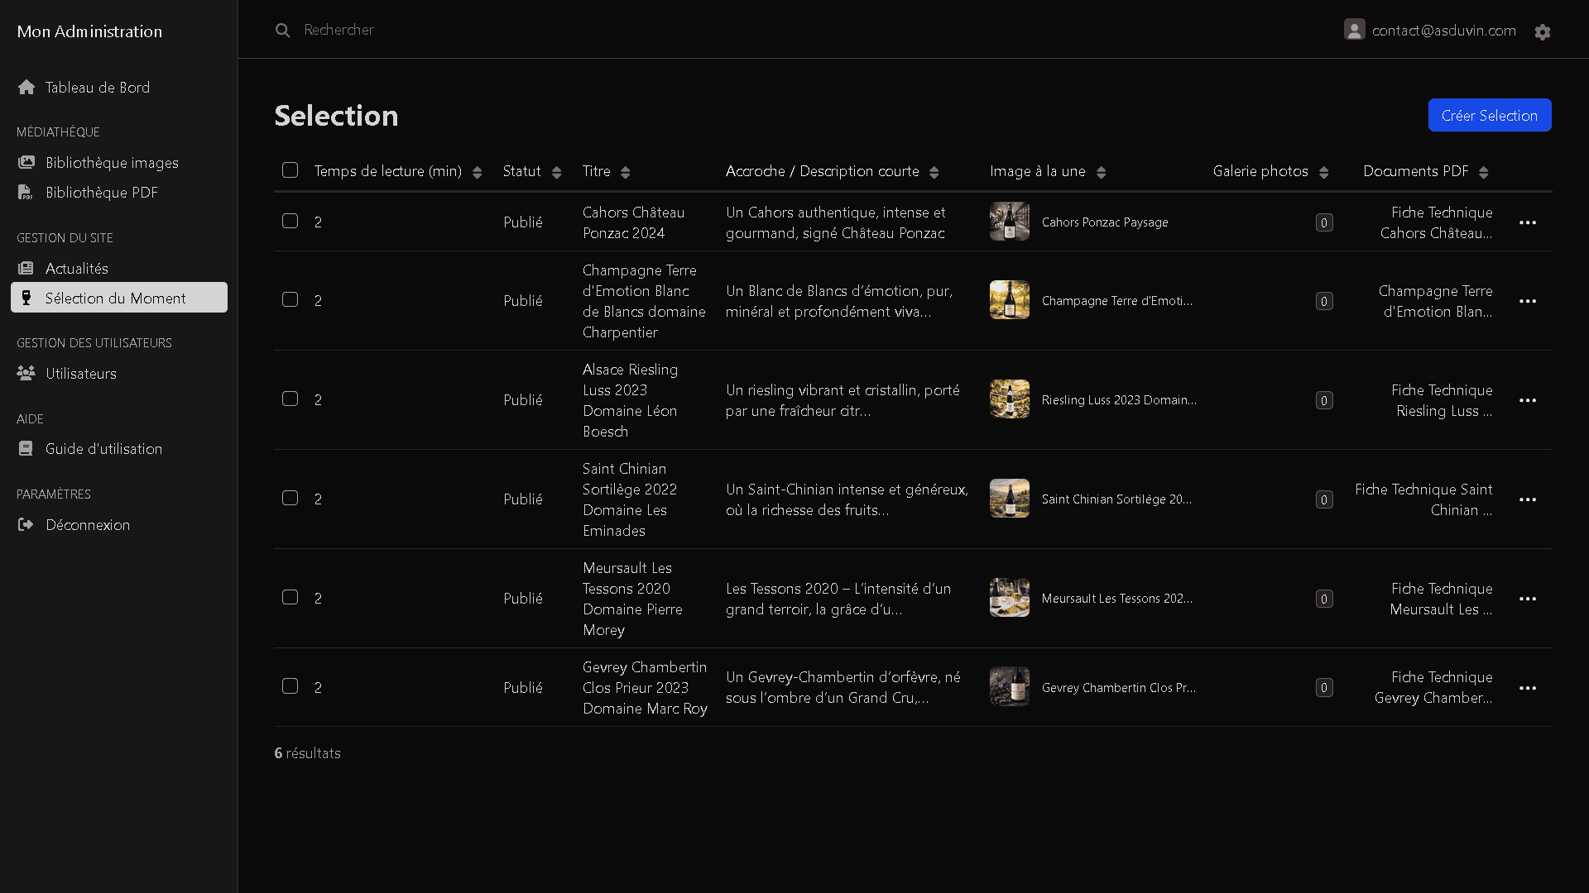
Task: Open the Guide d'utilisation link
Action: (x=103, y=449)
